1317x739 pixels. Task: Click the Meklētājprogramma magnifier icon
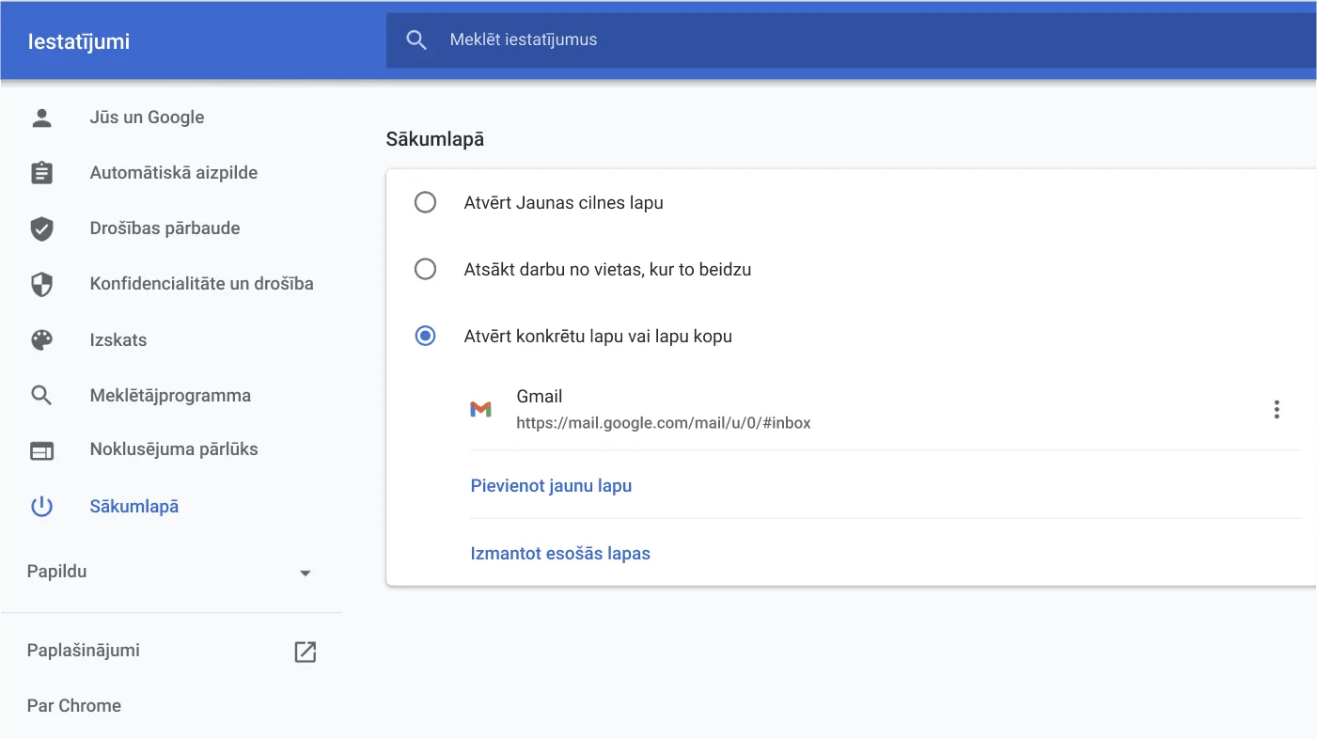(x=41, y=395)
